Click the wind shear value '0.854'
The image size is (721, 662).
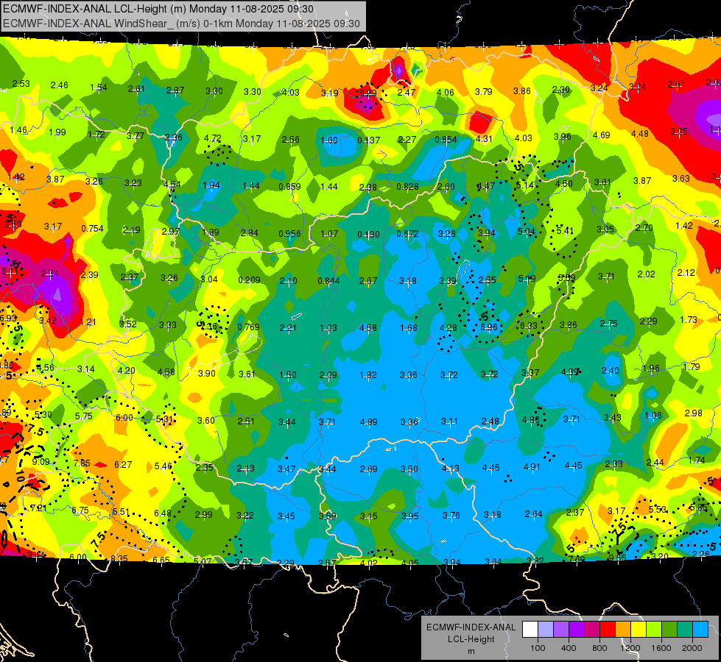(x=446, y=139)
